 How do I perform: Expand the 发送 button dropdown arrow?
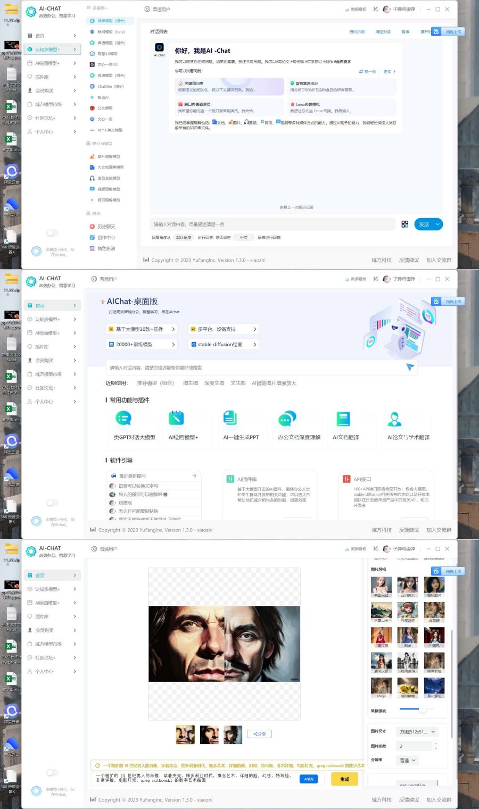[x=437, y=224]
